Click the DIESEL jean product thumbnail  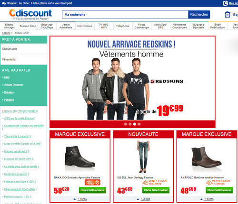[x=143, y=157]
